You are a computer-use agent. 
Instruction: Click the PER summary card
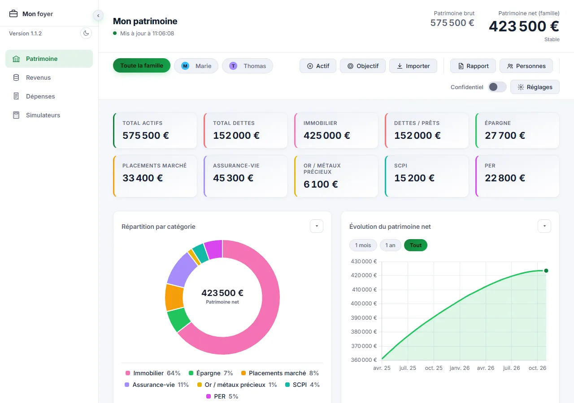point(517,176)
